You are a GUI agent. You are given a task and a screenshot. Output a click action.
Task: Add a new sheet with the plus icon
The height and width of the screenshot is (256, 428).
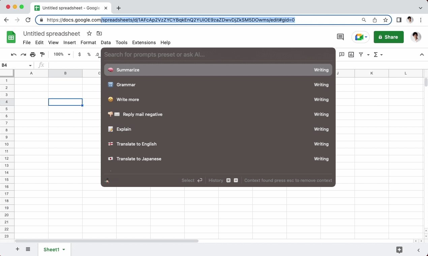pyautogui.click(x=18, y=249)
